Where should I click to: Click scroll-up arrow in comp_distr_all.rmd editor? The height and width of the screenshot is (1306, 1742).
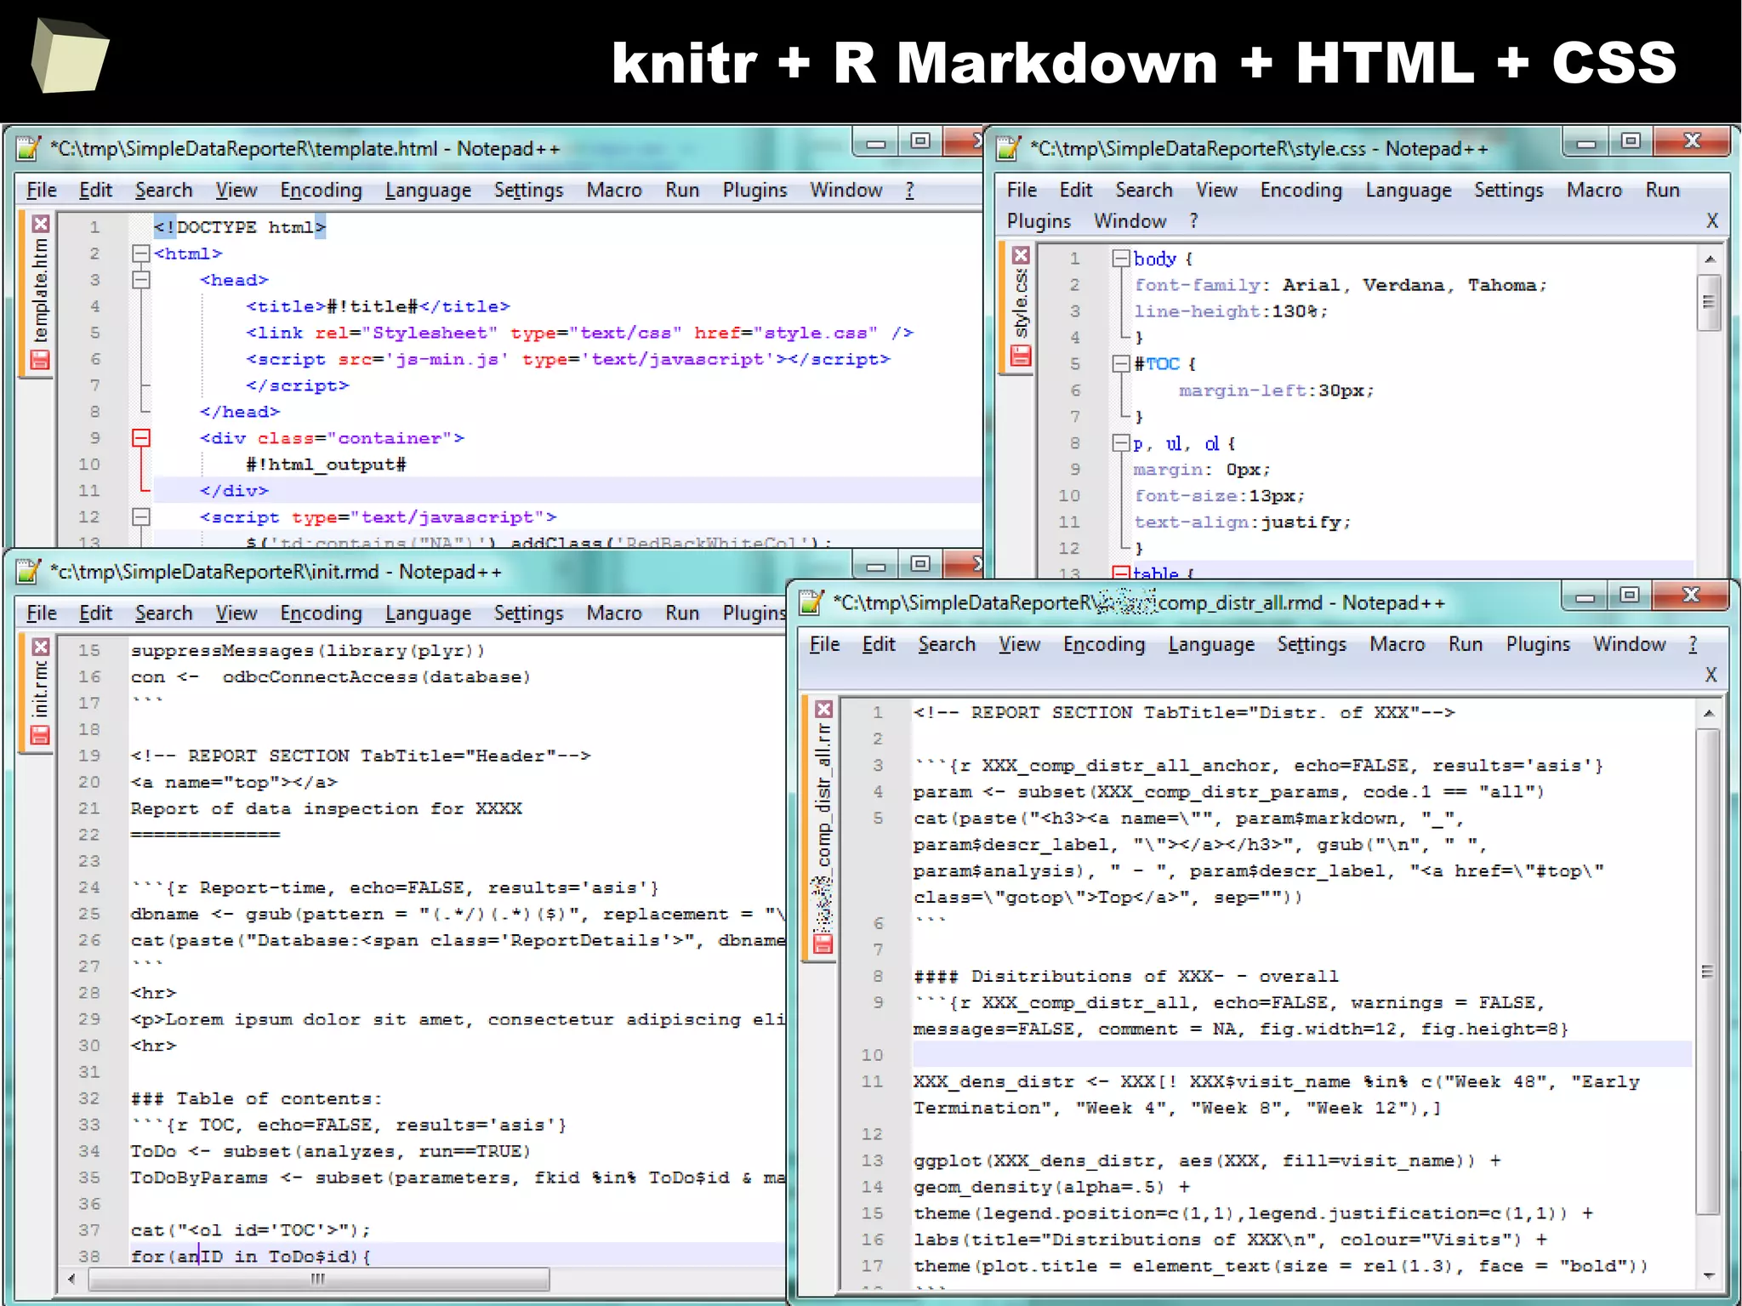[x=1709, y=713]
